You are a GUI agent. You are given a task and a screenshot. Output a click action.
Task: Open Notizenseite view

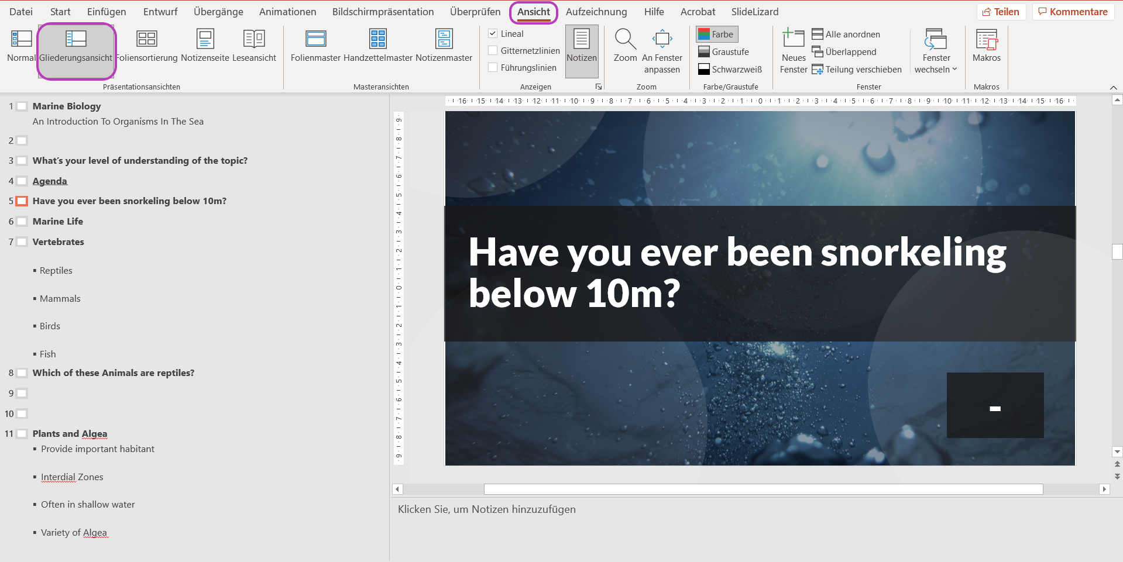(x=205, y=46)
